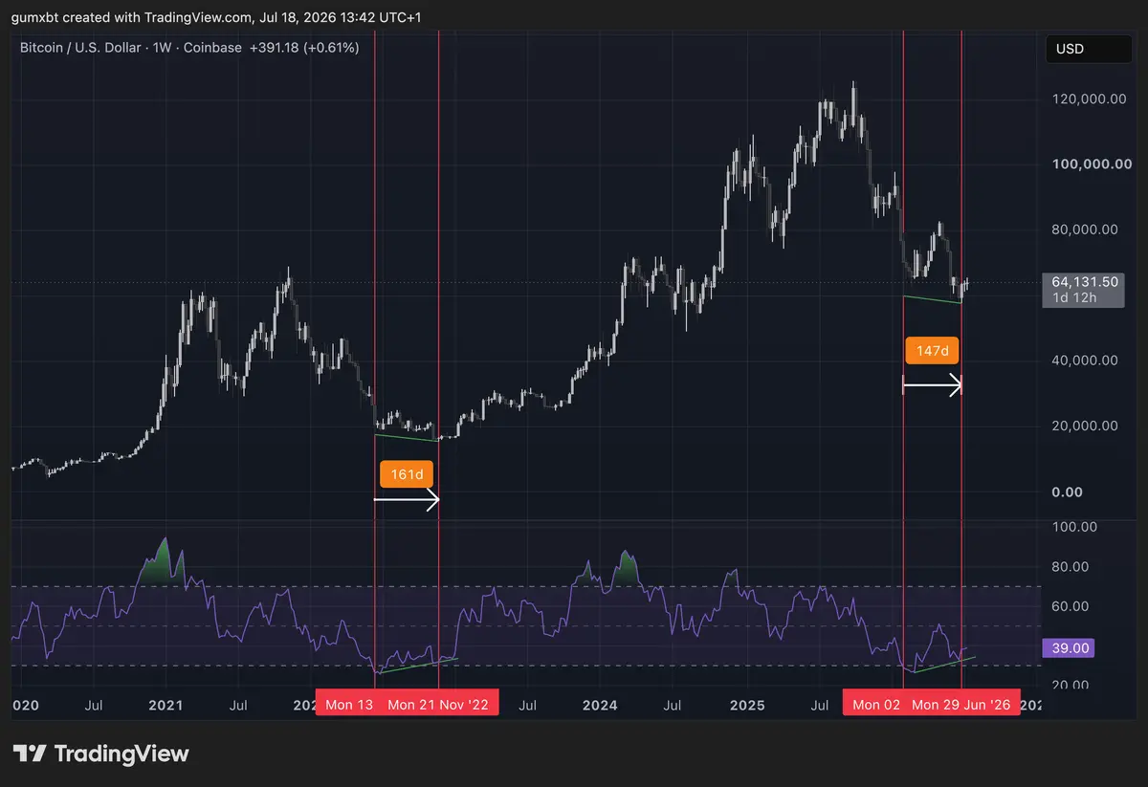This screenshot has height=787, width=1148.
Task: Click the Mon 13 red date marker
Action: [348, 705]
